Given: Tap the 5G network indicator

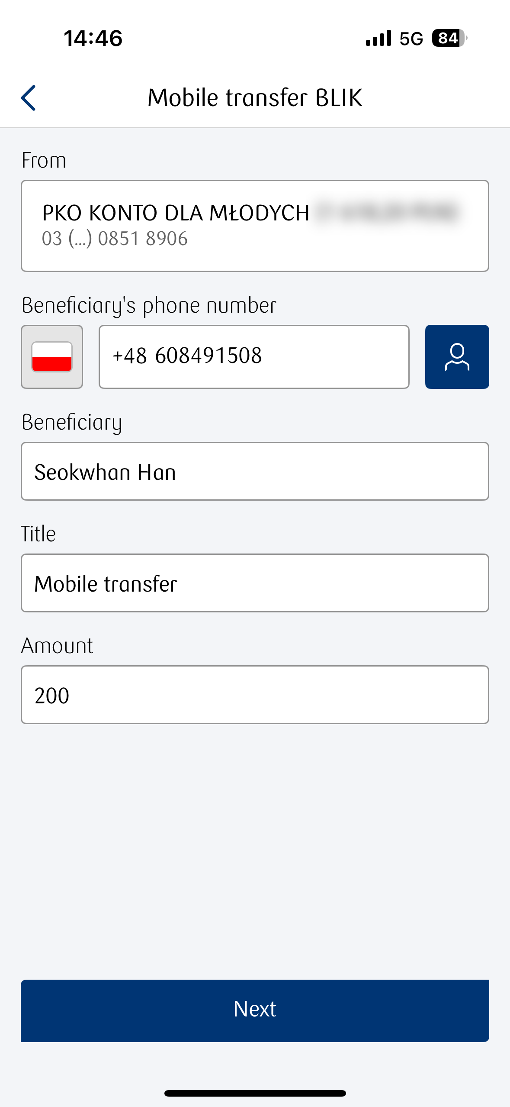Looking at the screenshot, I should [x=411, y=39].
